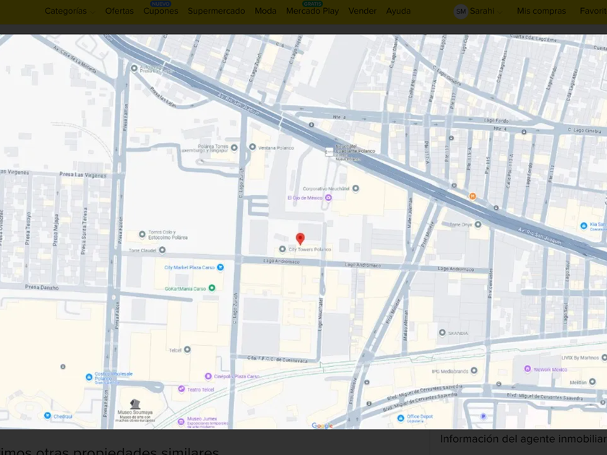The height and width of the screenshot is (455, 607).
Task: Click the orange restaurant marker icon
Action: (x=473, y=196)
